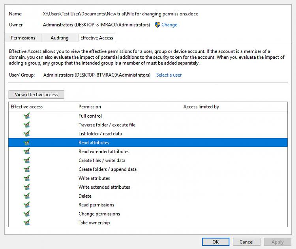Viewport: 296px width, 249px height.
Task: Select the Write attributes text
Action: 94,178
